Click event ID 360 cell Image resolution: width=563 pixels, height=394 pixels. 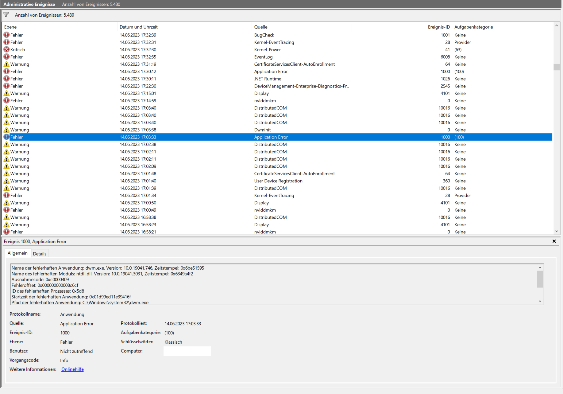(446, 181)
